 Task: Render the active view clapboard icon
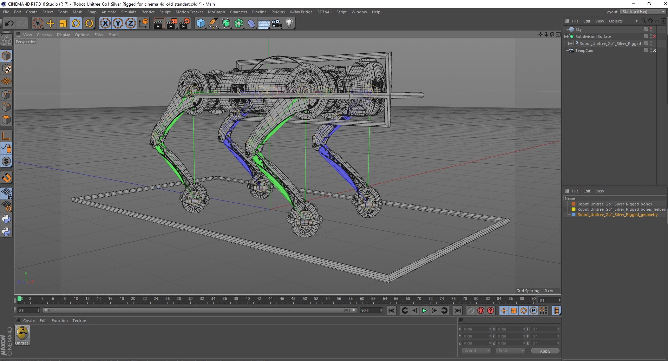159,24
